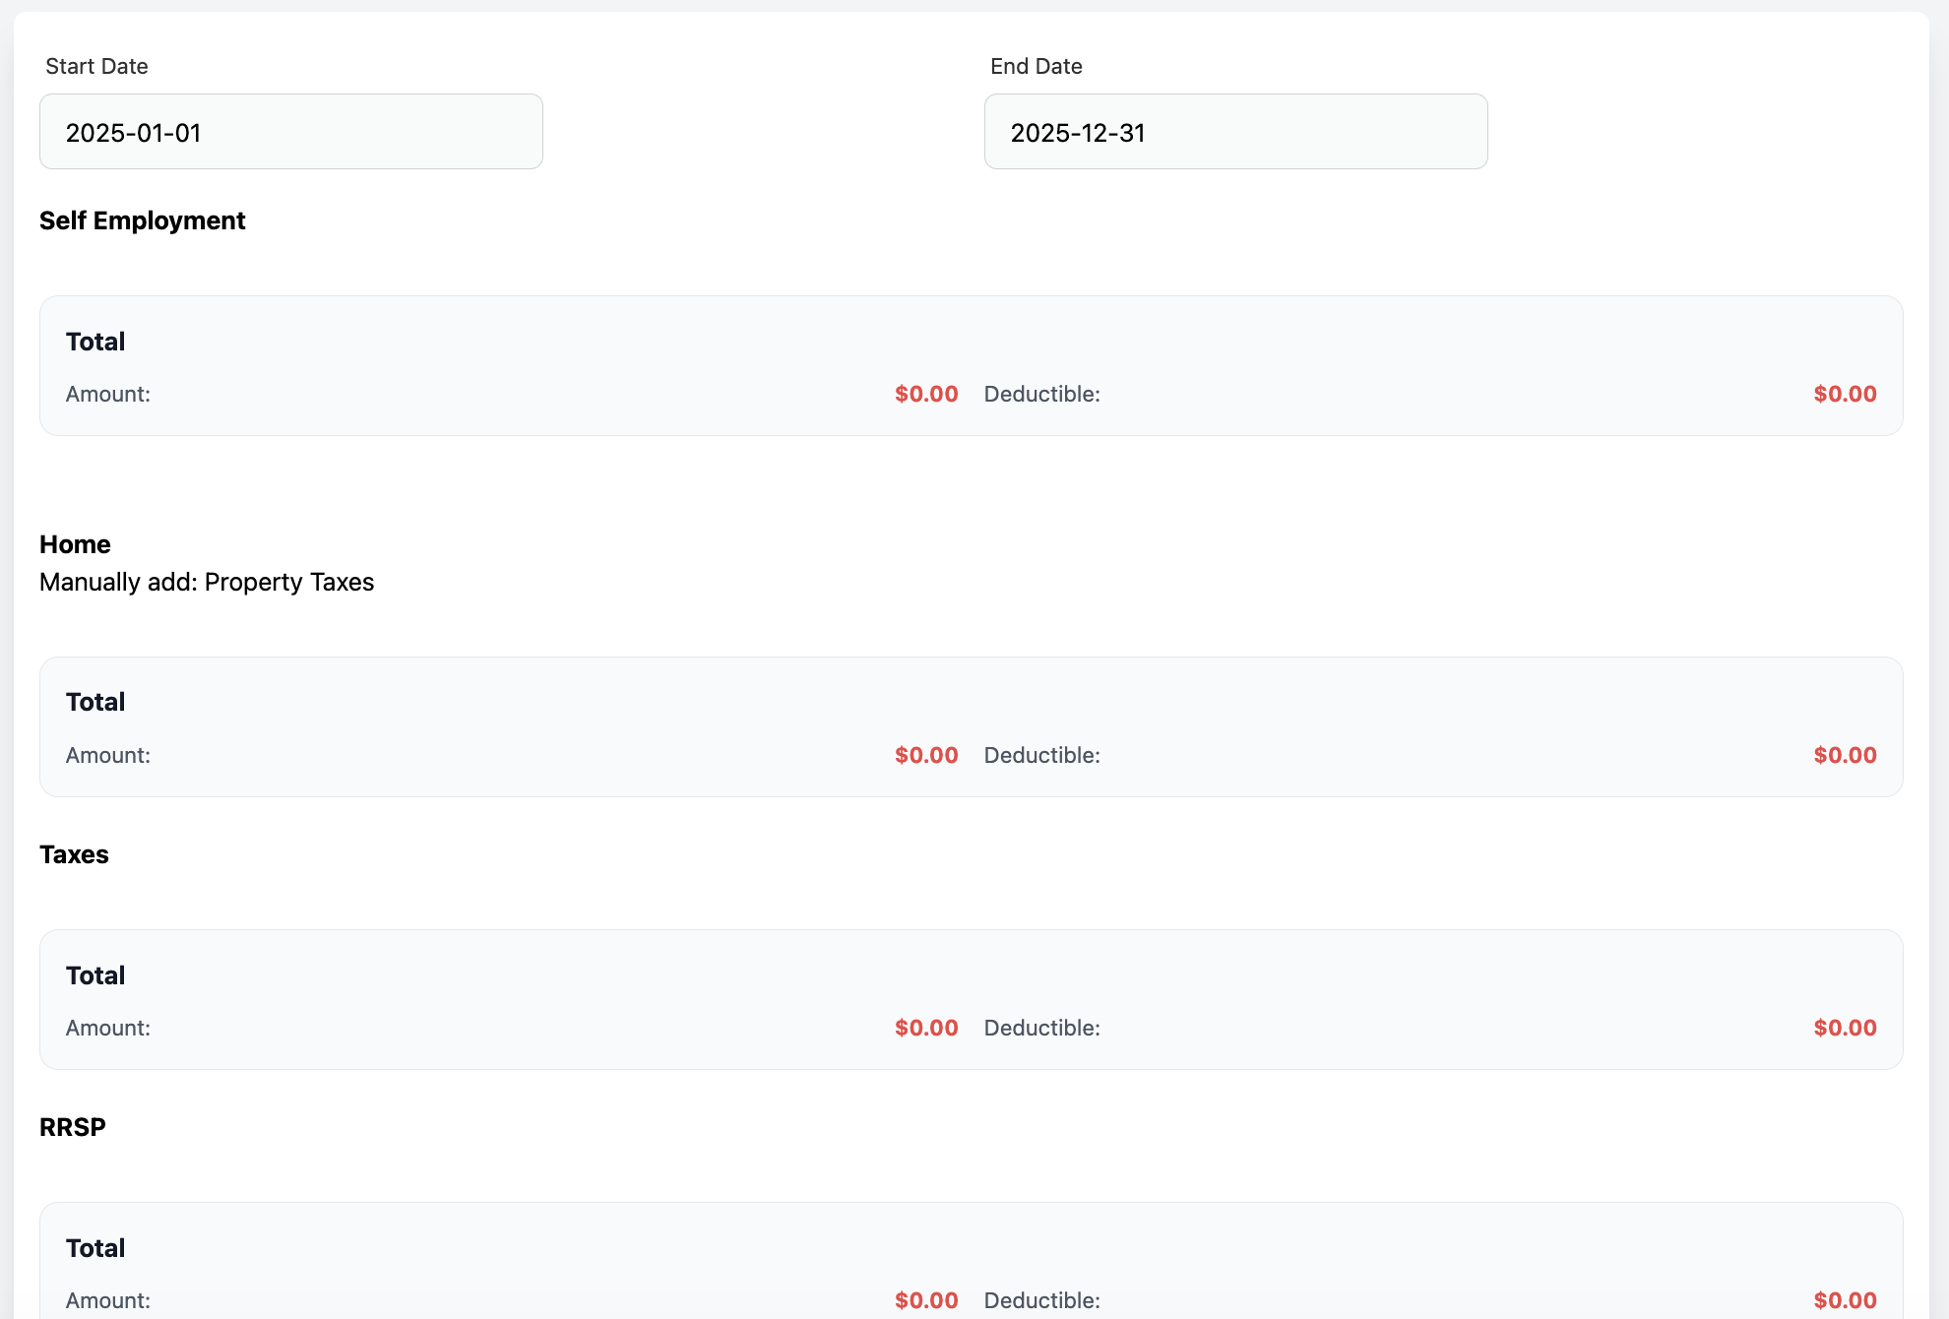Viewport: 1949px width, 1319px height.
Task: Focus the End Date input field
Action: (x=1235, y=132)
